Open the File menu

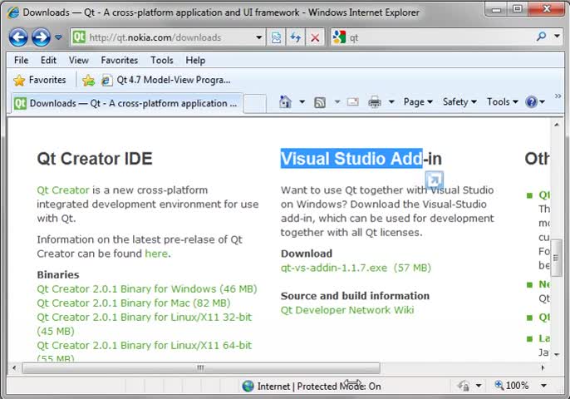[21, 60]
